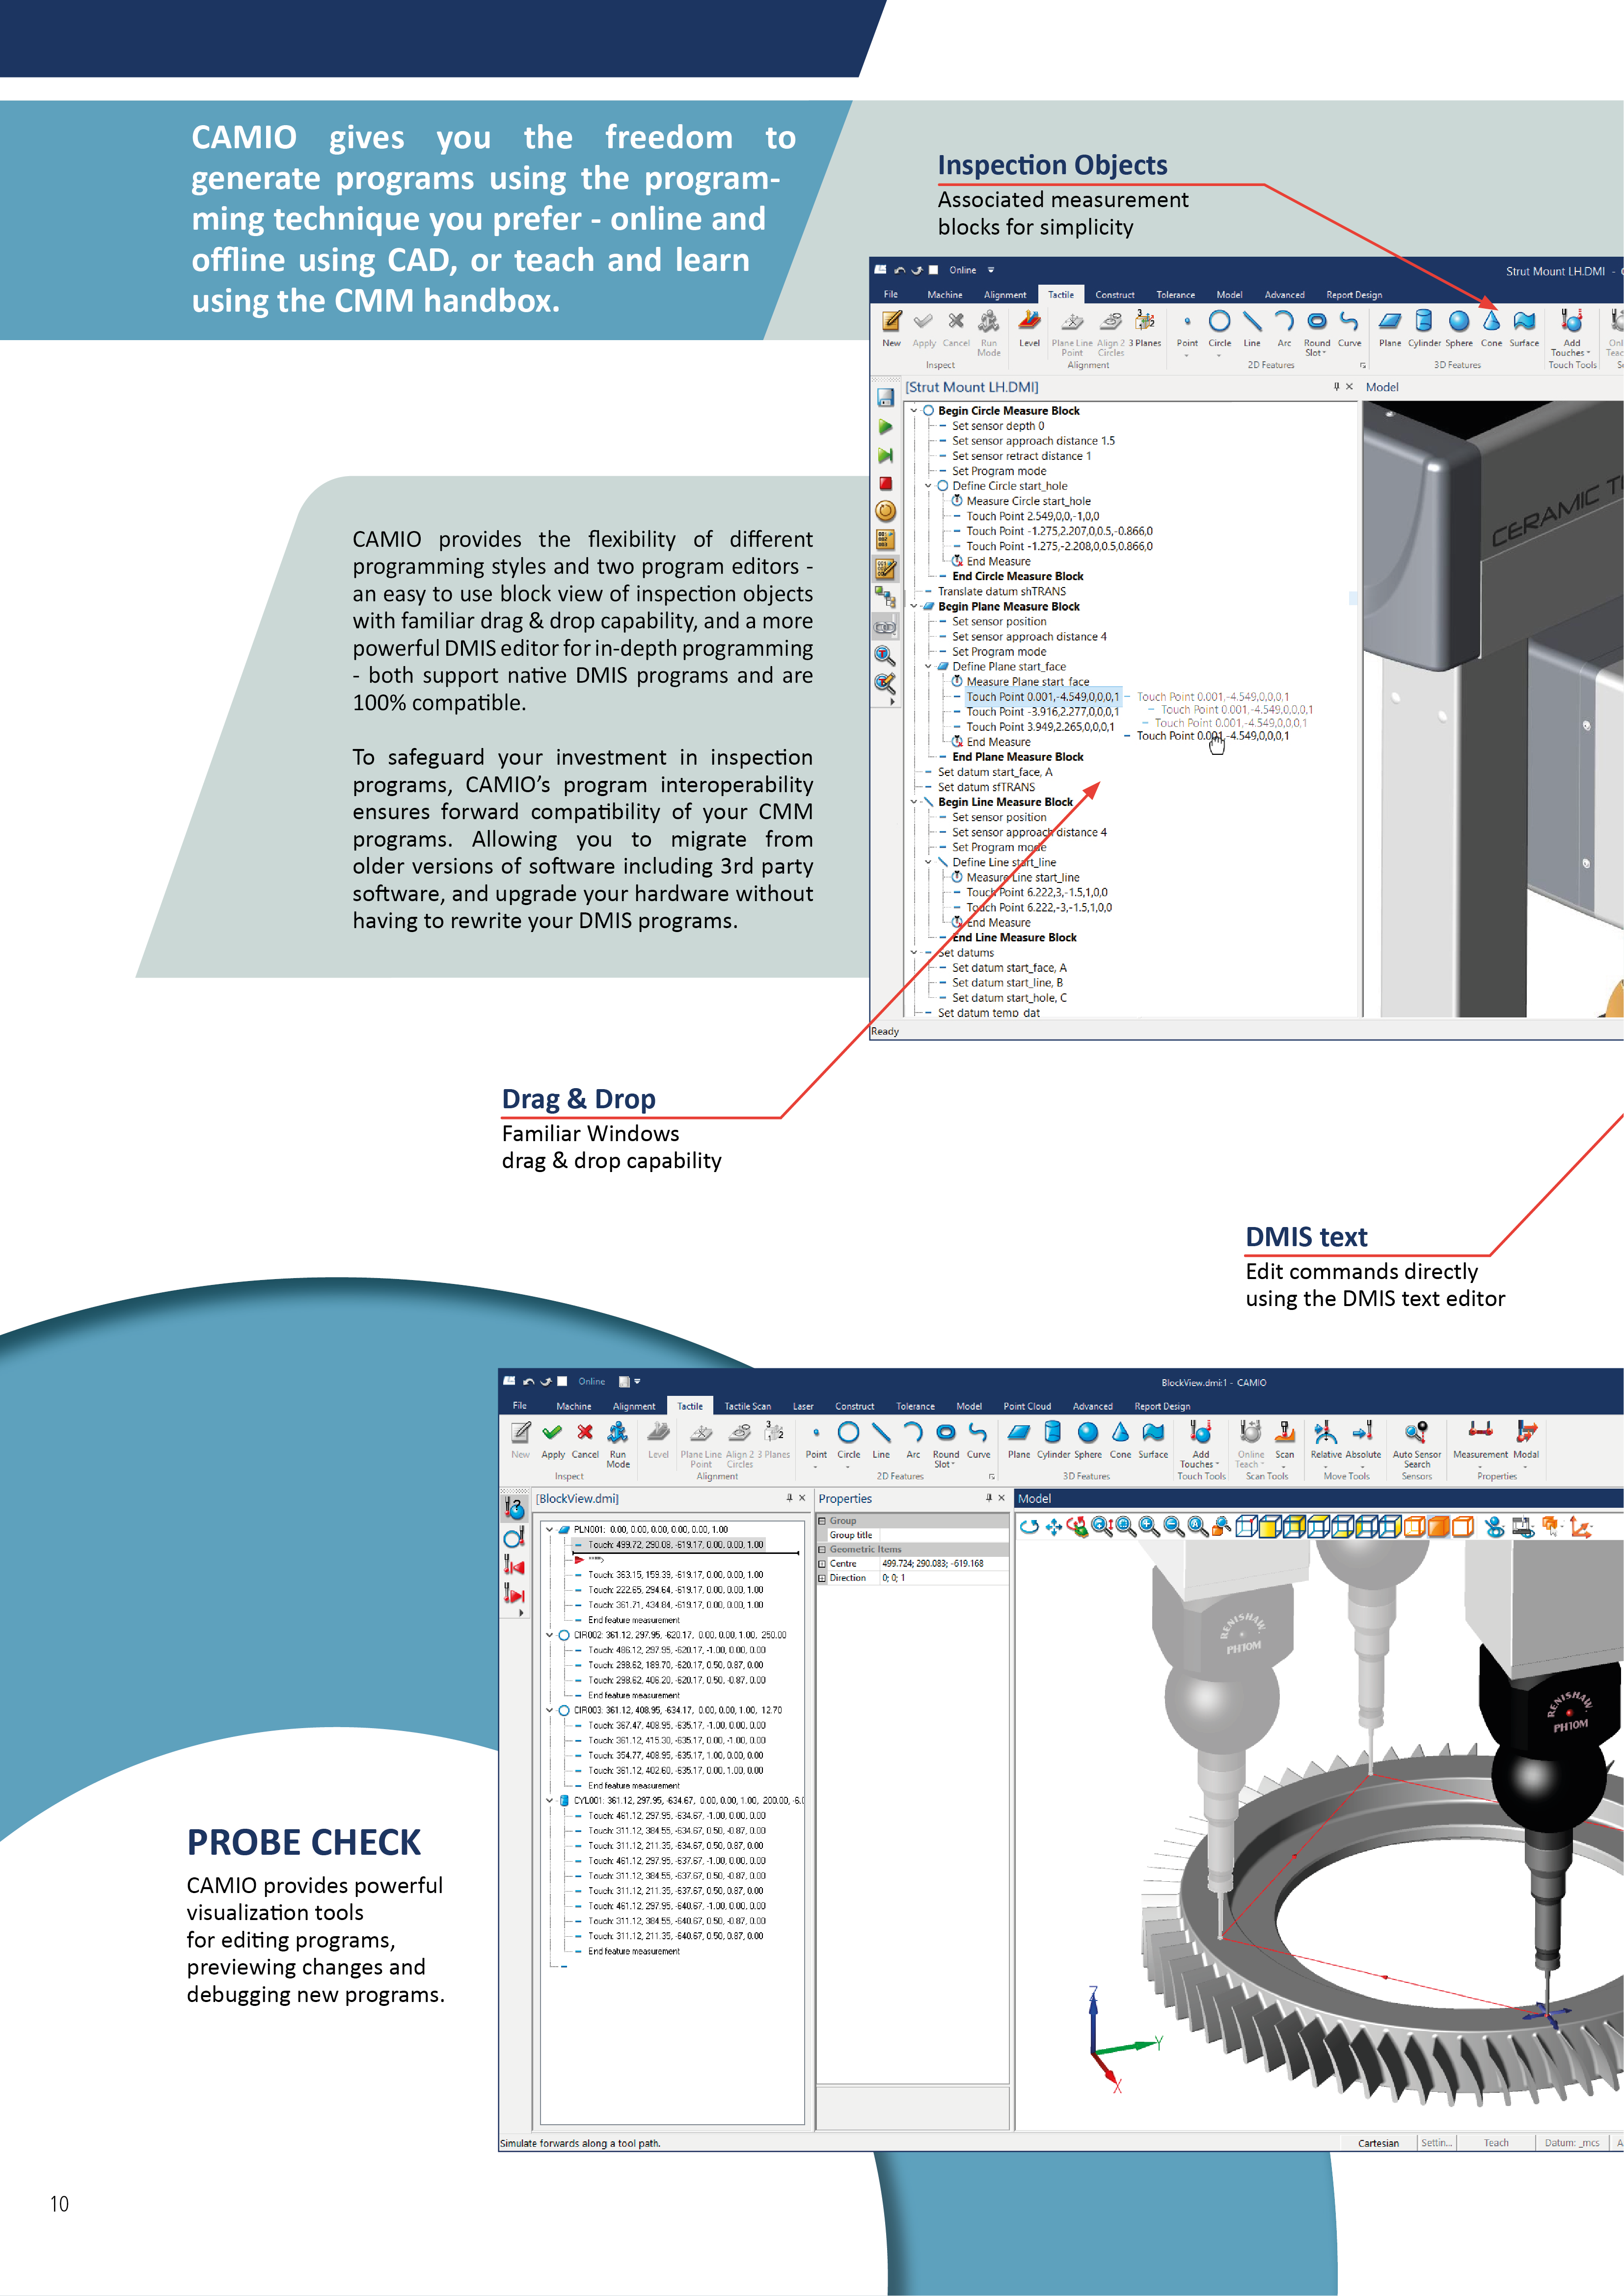
Task: Collapse Begin Circle Measure Block tree node
Action: [914, 411]
